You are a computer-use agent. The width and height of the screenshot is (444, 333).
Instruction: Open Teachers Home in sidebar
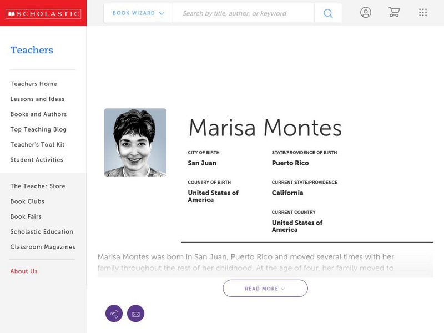[33, 84]
